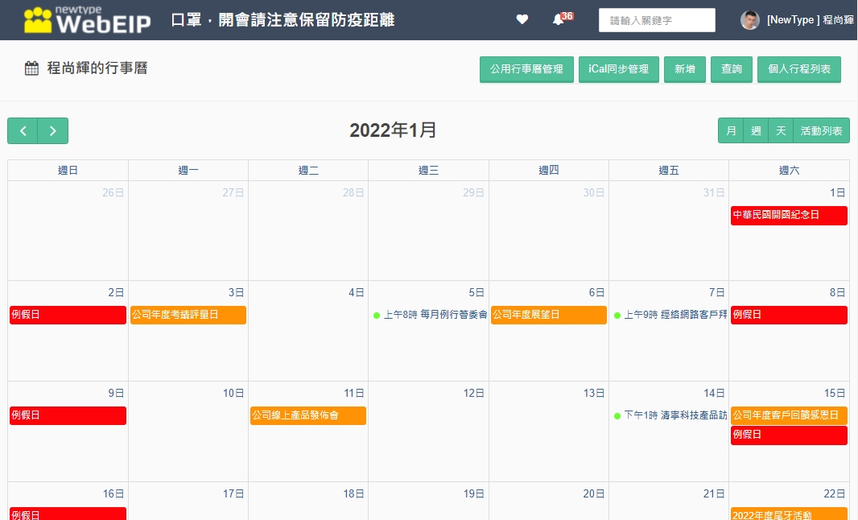Switch to 天 view
The height and width of the screenshot is (520, 858).
pos(781,130)
